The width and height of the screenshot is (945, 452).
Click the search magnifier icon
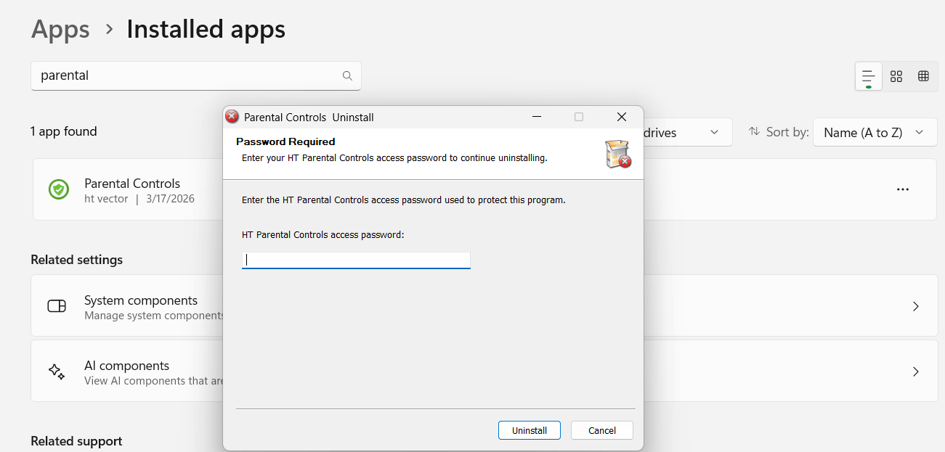coord(347,75)
